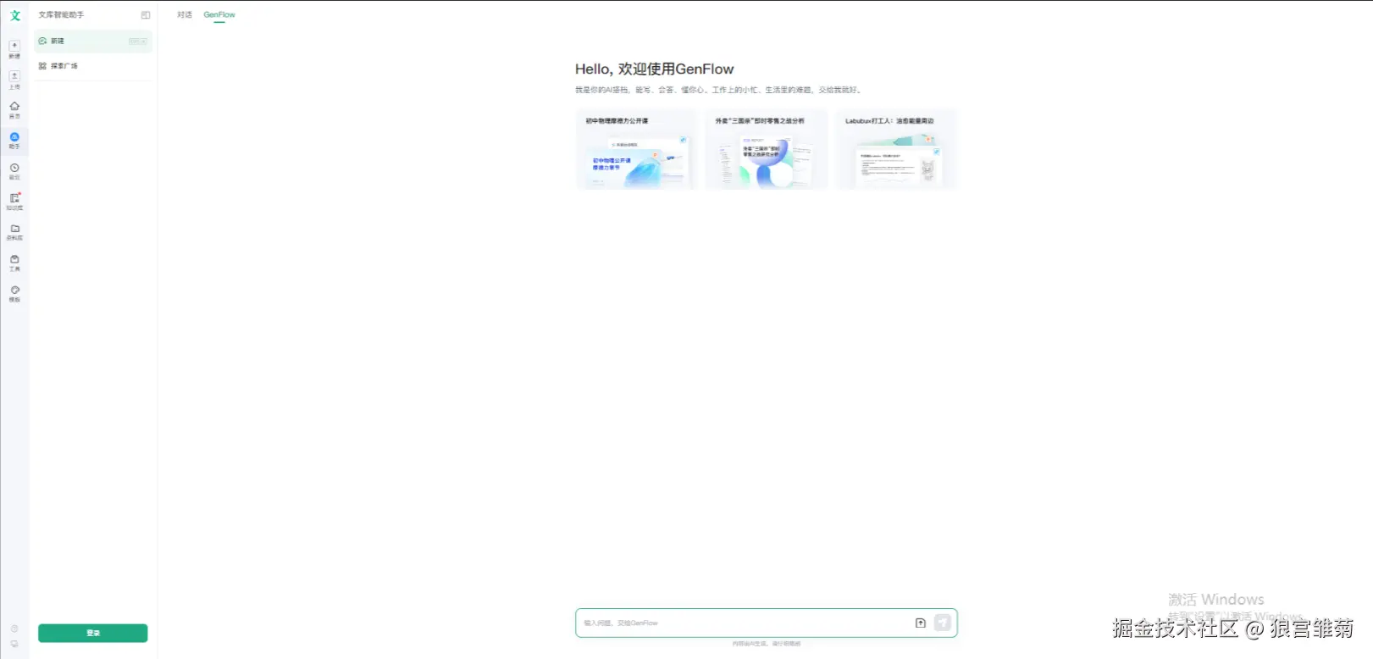Open the 初中物理摩擦力公开课 example card
The image size is (1373, 659).
click(x=636, y=149)
